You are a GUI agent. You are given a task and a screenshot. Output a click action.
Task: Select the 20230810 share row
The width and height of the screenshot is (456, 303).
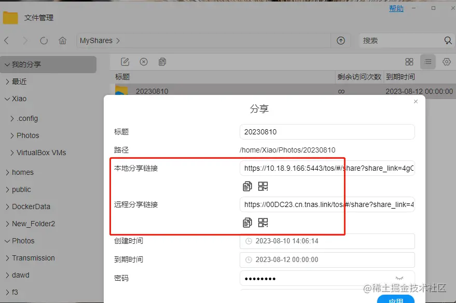(283, 91)
